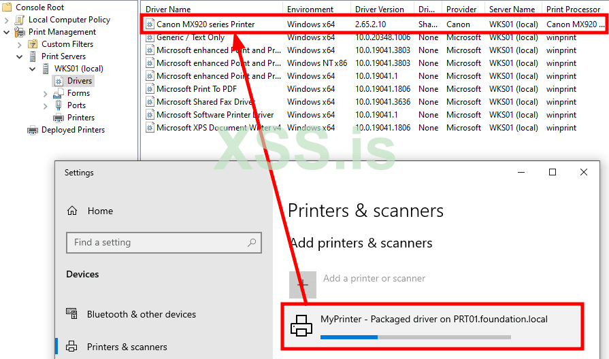Click the Microsoft Print To PDF driver icon
Viewport: 609px width, 359px height.
coord(150,89)
